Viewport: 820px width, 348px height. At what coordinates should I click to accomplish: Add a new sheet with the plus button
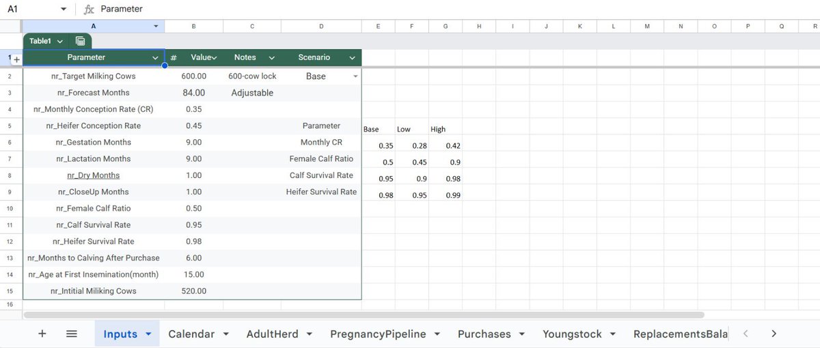tap(42, 334)
